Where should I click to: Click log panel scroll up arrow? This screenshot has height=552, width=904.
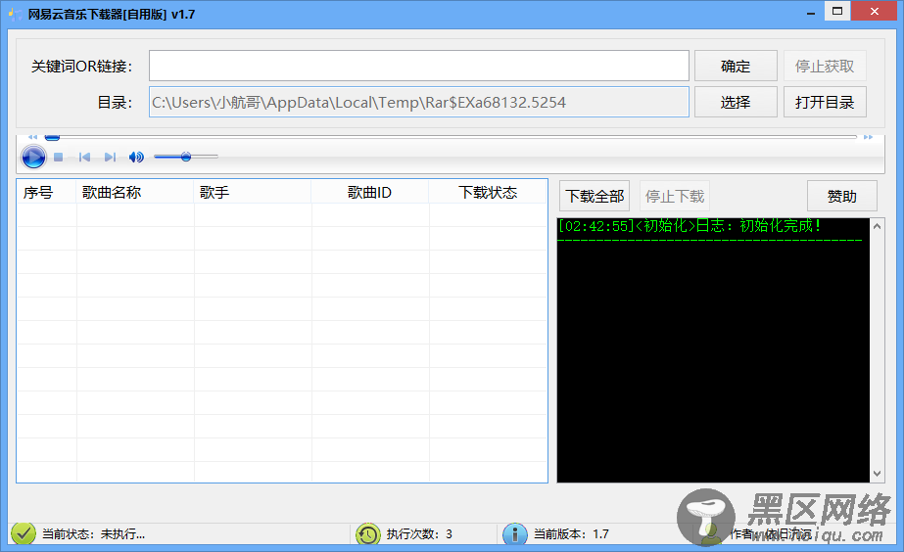877,226
